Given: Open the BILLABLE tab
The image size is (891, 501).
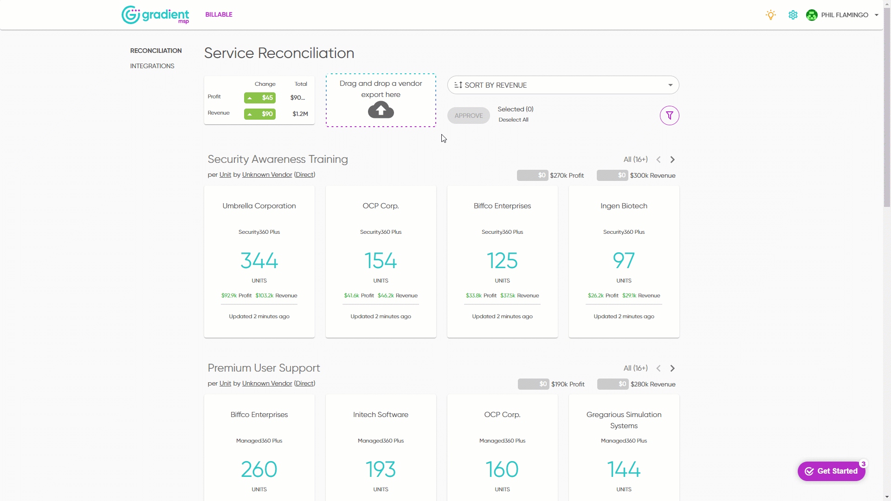Looking at the screenshot, I should 219,14.
